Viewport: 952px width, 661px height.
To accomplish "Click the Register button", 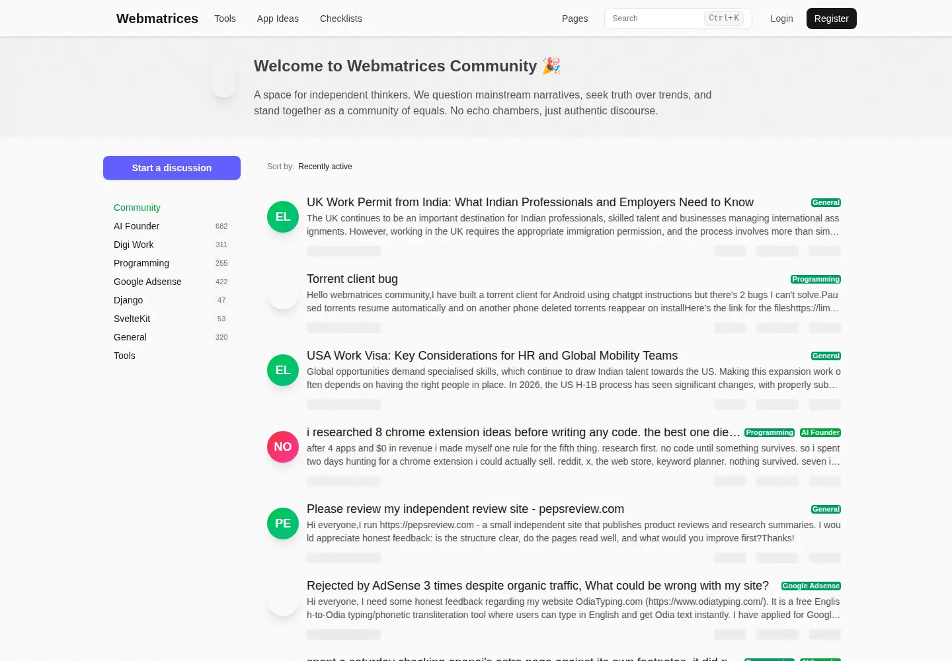I will pos(832,19).
